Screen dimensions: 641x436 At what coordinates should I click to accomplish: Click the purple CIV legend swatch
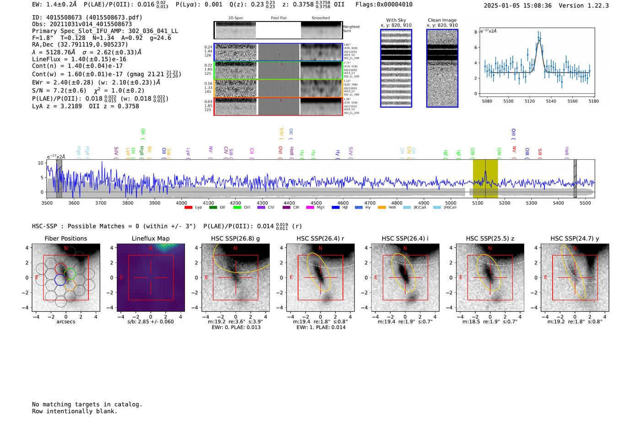click(x=261, y=208)
